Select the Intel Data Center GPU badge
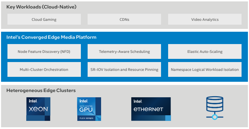249x129 pixels. pyautogui.click(x=89, y=109)
